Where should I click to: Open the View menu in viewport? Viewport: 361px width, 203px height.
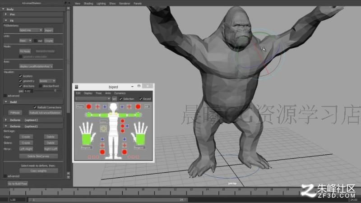click(x=78, y=4)
